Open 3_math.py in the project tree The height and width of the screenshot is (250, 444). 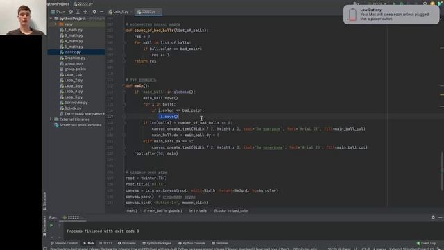point(71,35)
